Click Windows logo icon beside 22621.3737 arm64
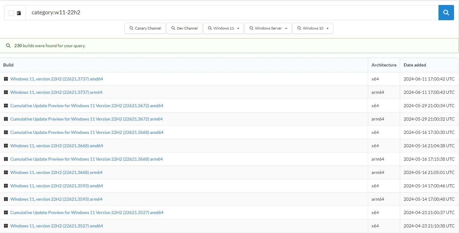The height and width of the screenshot is (233, 459). 6,92
